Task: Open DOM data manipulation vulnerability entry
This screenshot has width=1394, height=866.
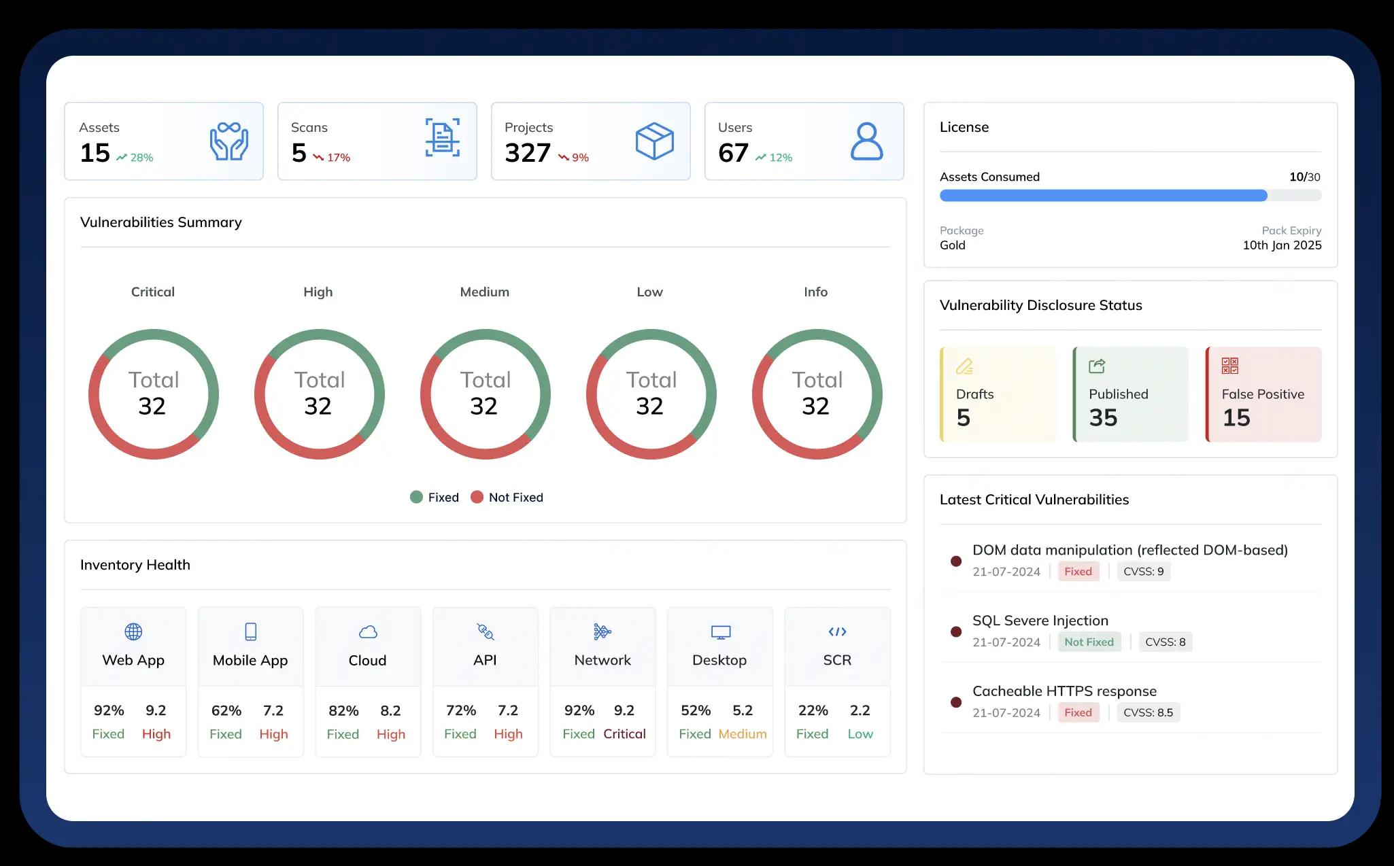Action: [x=1129, y=550]
